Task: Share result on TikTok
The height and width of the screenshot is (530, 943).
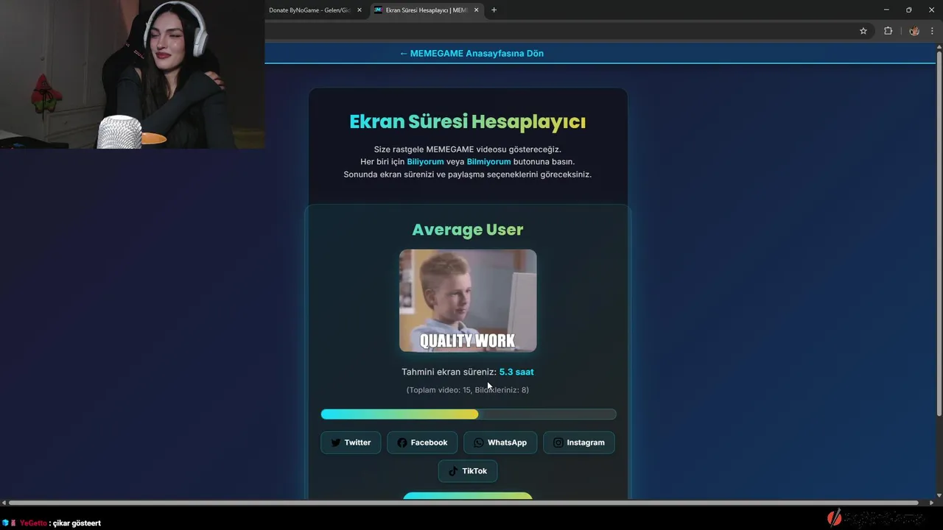Action: pyautogui.click(x=468, y=471)
